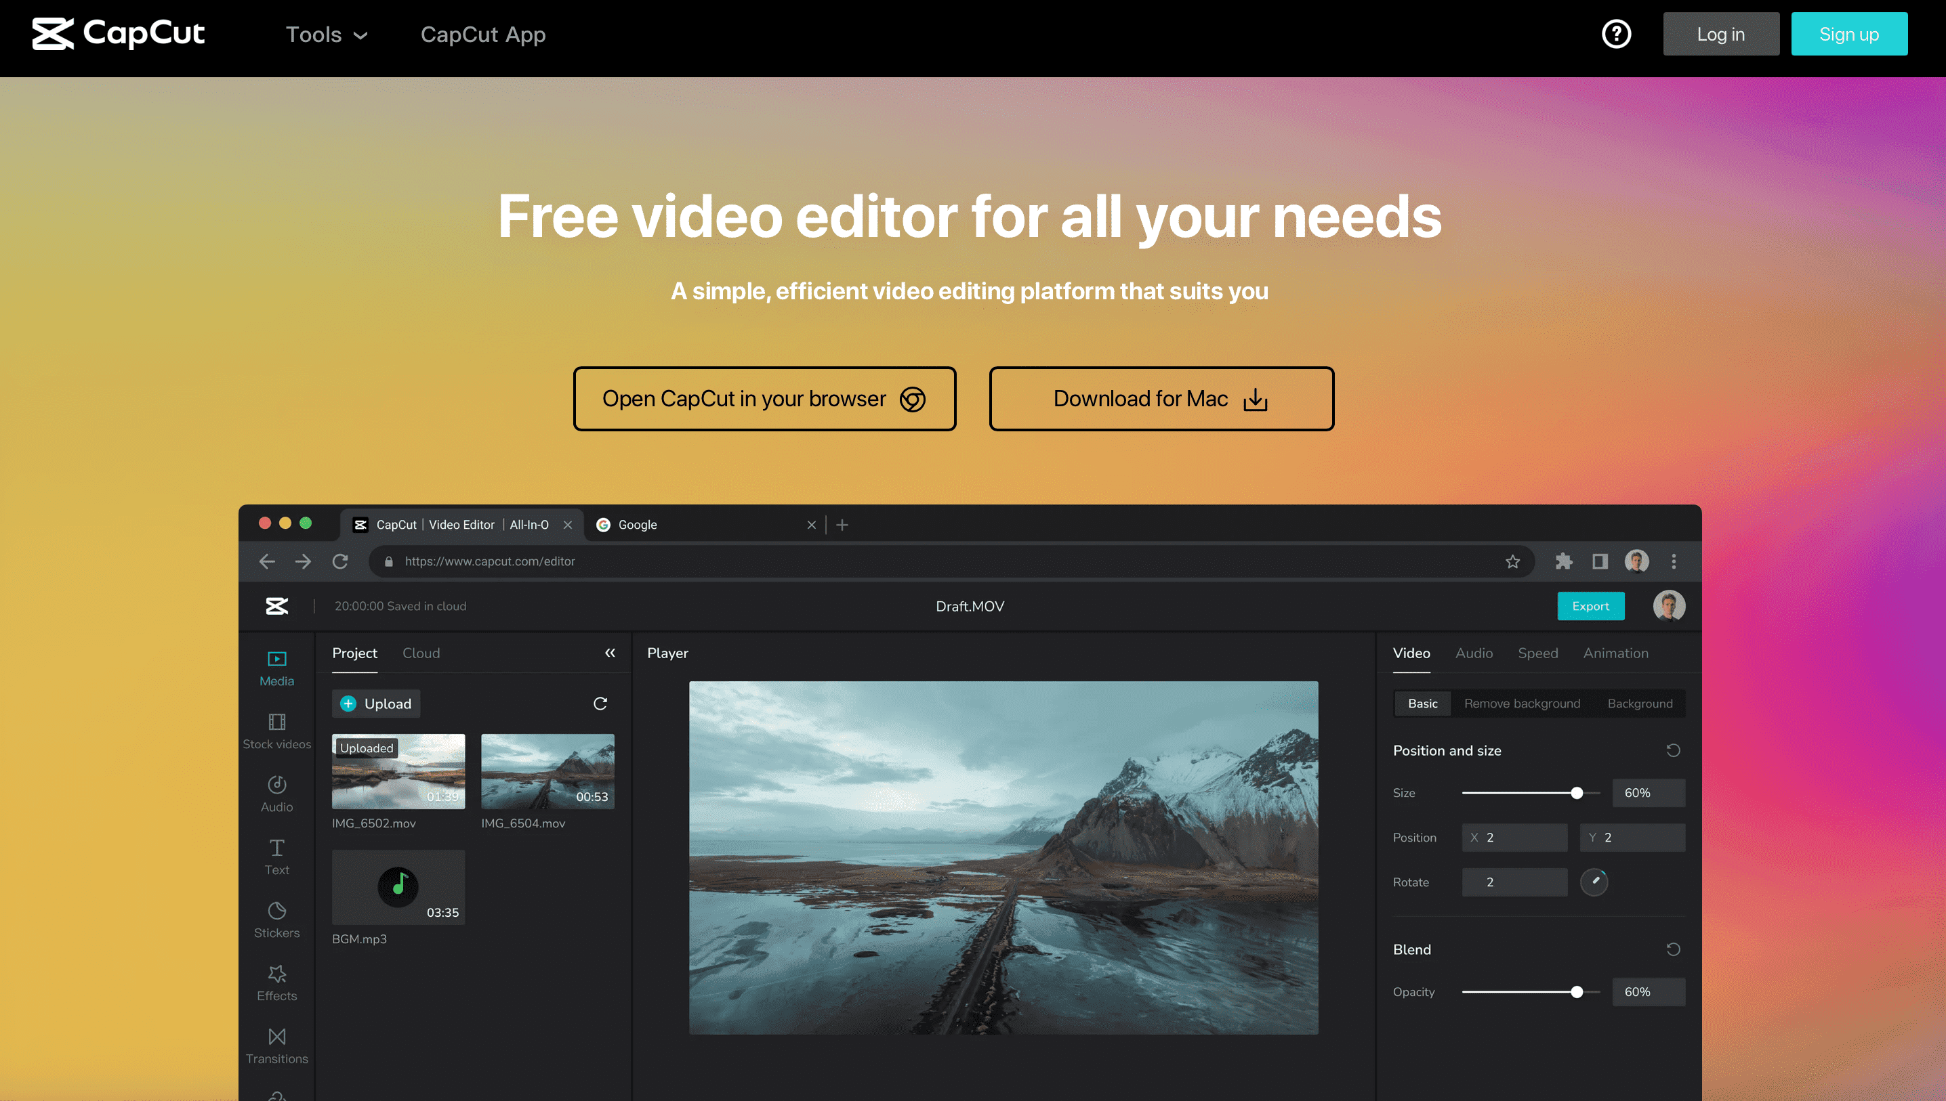Select the Remove background sub-tab
Image resolution: width=1946 pixels, height=1101 pixels.
pos(1522,704)
